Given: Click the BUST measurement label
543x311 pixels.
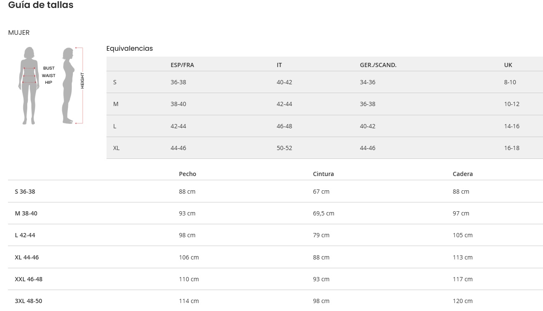Looking at the screenshot, I should [x=49, y=68].
